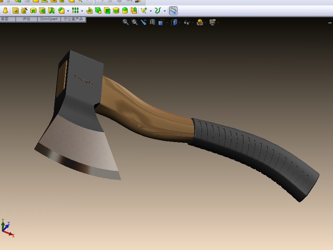Select the Lofted Cut tool
Screen dimensions: 333x250
click(51, 10)
